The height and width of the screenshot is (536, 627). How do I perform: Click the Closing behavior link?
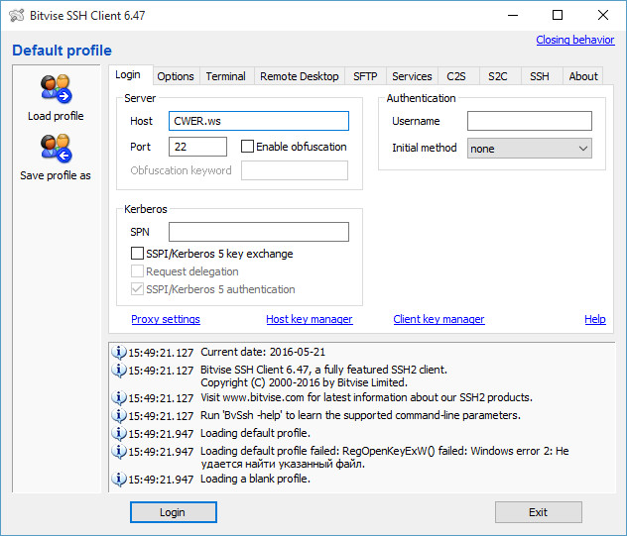click(x=574, y=40)
